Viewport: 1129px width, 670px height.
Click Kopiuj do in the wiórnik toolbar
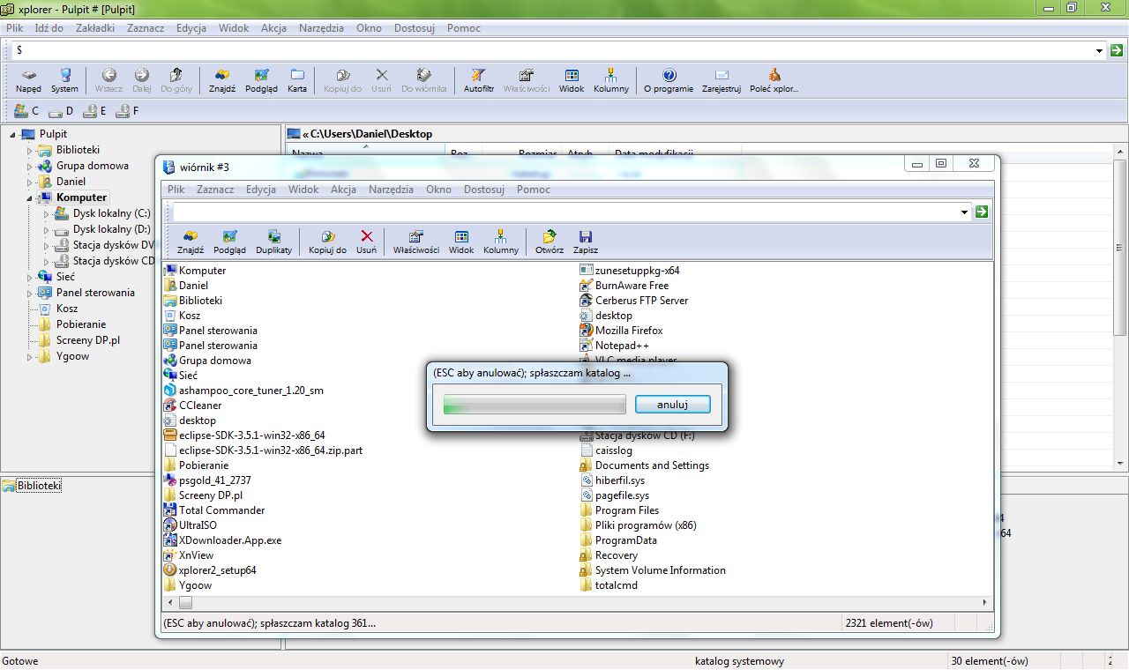pos(327,242)
